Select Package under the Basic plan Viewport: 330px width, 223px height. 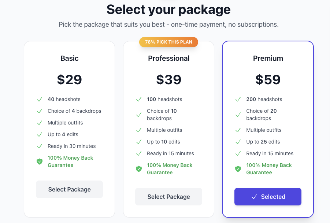[69, 189]
